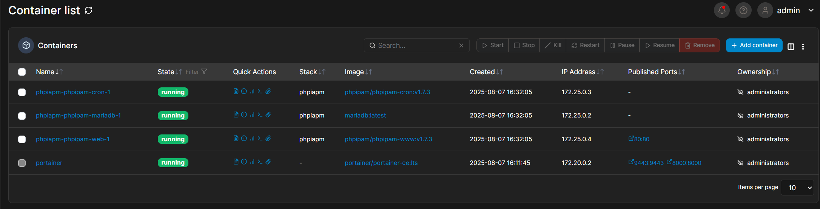Open the admin user dropdown chevron
The width and height of the screenshot is (820, 209).
[811, 11]
